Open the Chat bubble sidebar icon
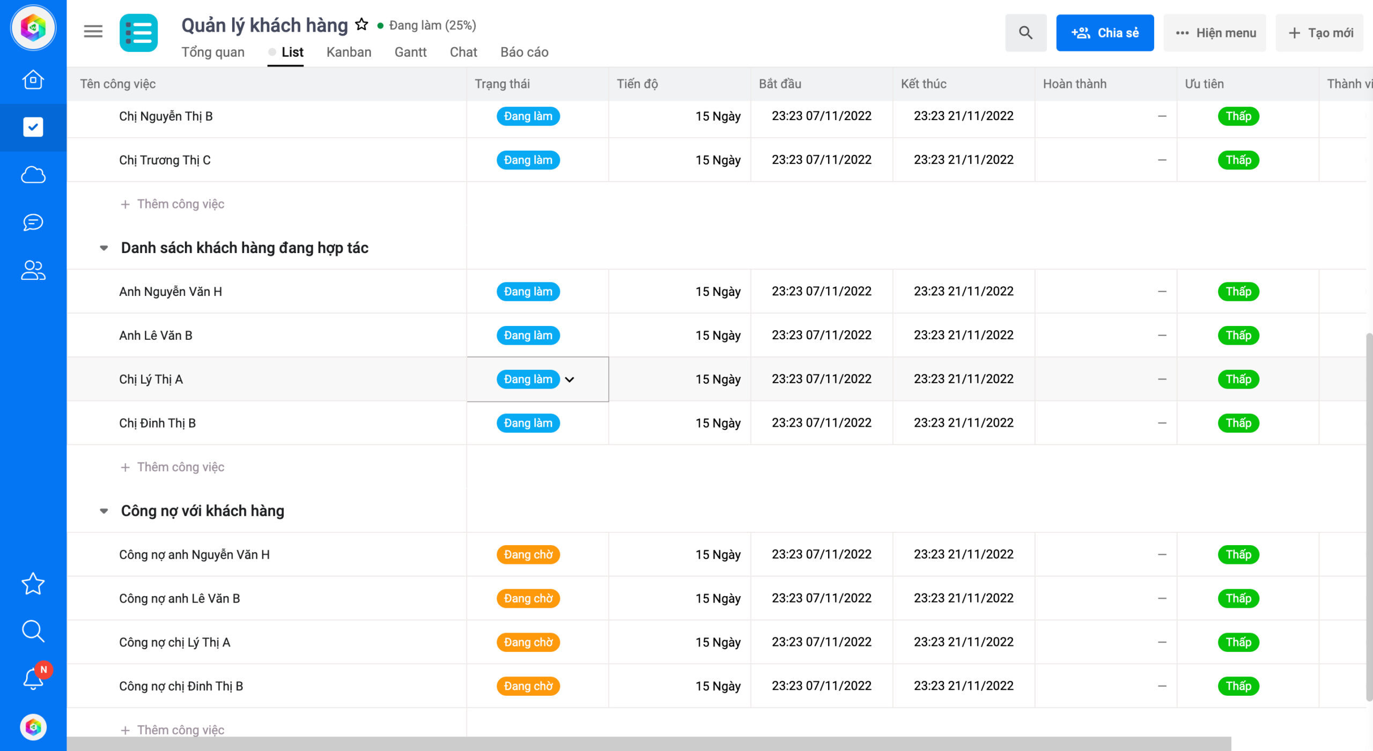The height and width of the screenshot is (751, 1373). [x=33, y=222]
